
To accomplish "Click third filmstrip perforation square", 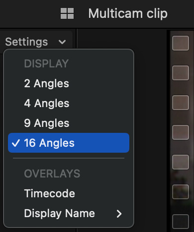I will pyautogui.click(x=181, y=103).
